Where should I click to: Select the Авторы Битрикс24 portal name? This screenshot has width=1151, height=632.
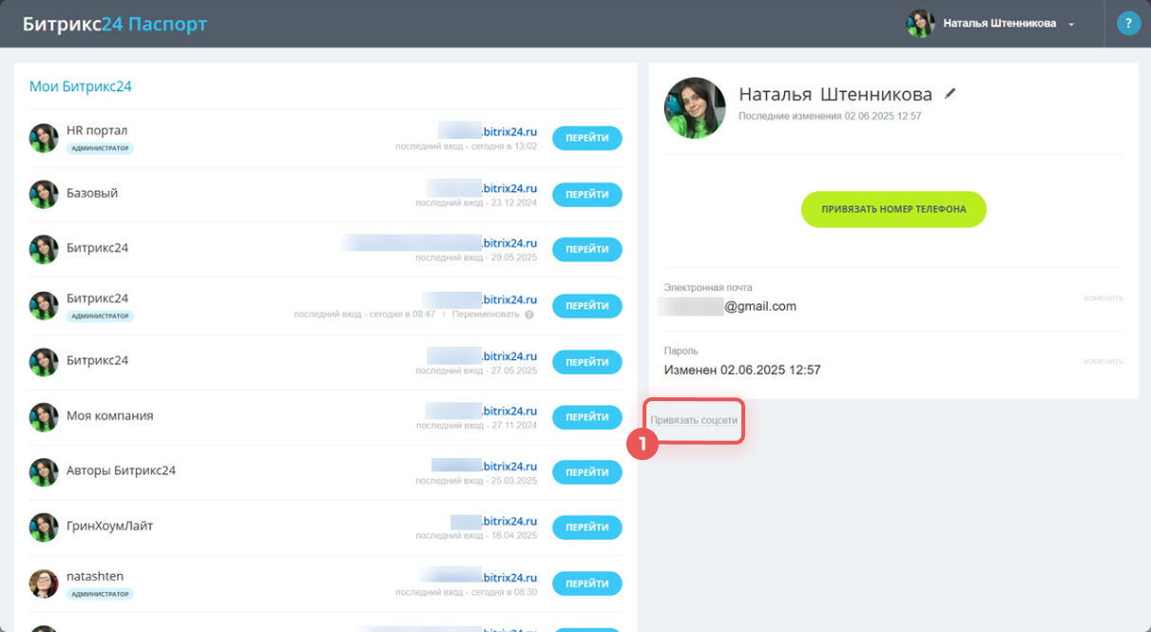click(x=121, y=470)
